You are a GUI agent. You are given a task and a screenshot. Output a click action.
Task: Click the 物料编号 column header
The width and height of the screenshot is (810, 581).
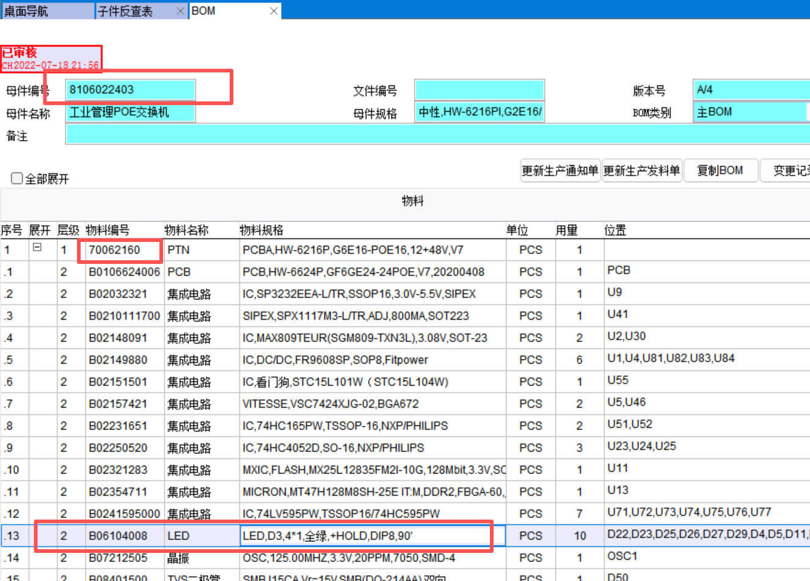108,230
